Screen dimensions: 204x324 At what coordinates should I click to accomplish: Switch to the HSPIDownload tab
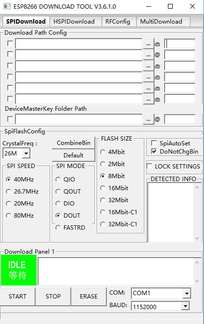click(76, 22)
